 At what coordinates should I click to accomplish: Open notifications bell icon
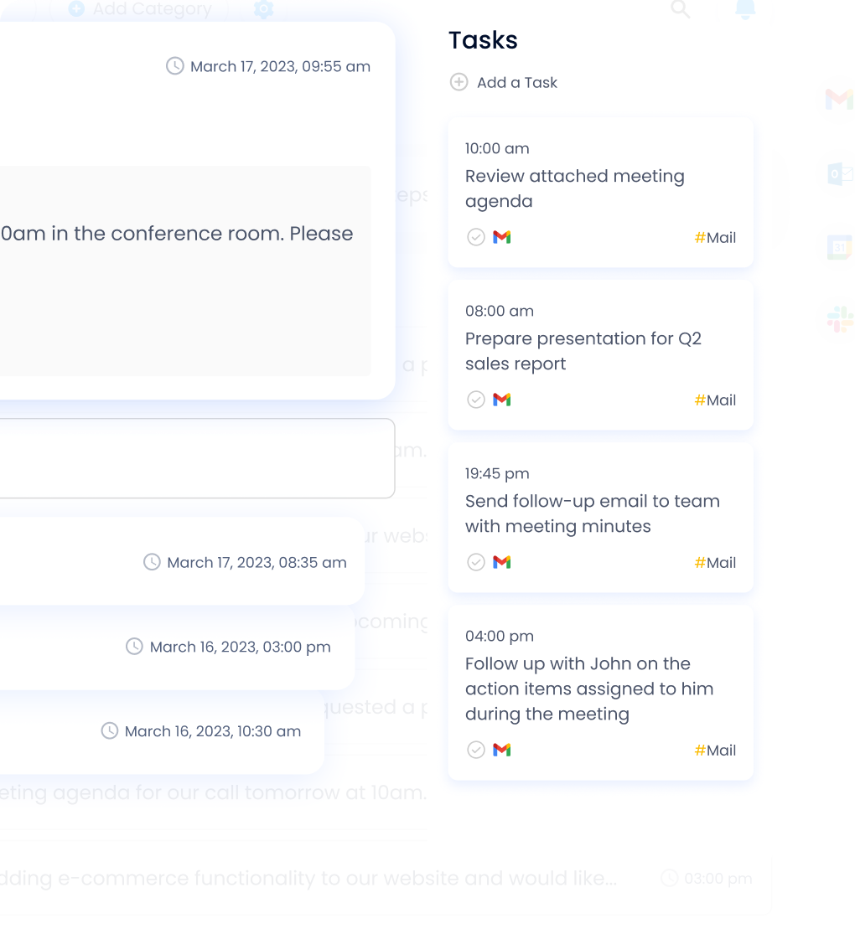click(x=744, y=9)
